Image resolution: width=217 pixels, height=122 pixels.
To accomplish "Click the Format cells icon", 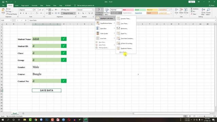I will (x=186, y=10).
